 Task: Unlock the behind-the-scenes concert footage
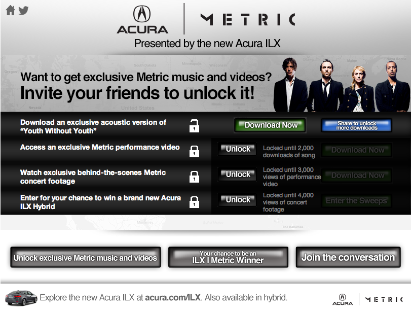point(237,175)
